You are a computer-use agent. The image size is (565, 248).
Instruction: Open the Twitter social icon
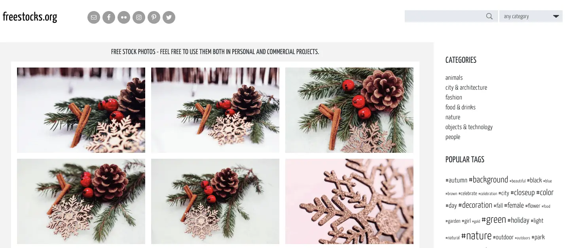pos(169,17)
